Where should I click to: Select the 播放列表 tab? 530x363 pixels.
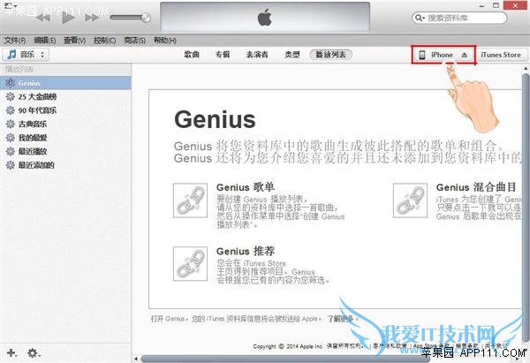[x=331, y=55]
